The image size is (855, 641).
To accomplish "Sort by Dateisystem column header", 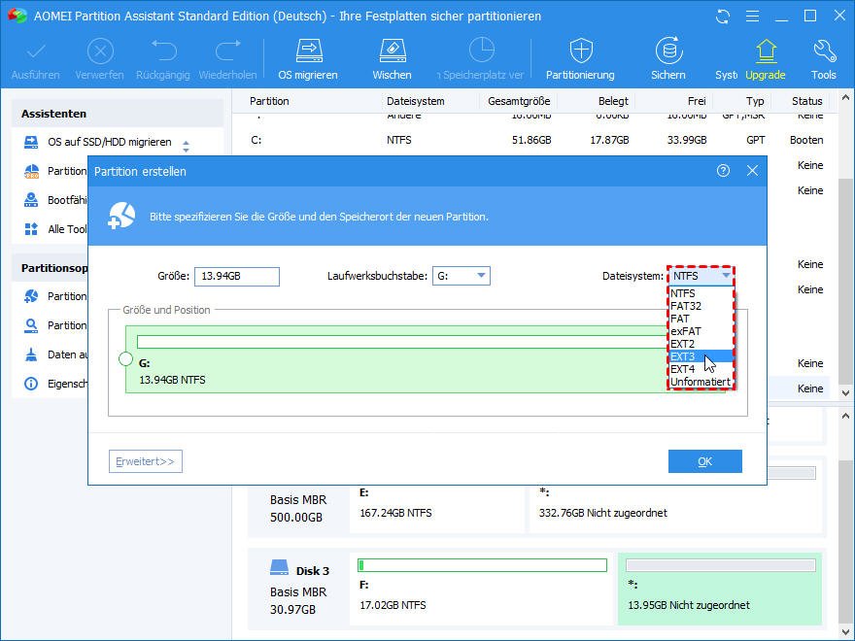I will click(416, 101).
